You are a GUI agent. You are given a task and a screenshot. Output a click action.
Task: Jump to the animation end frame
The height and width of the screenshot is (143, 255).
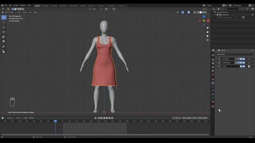point(112,118)
